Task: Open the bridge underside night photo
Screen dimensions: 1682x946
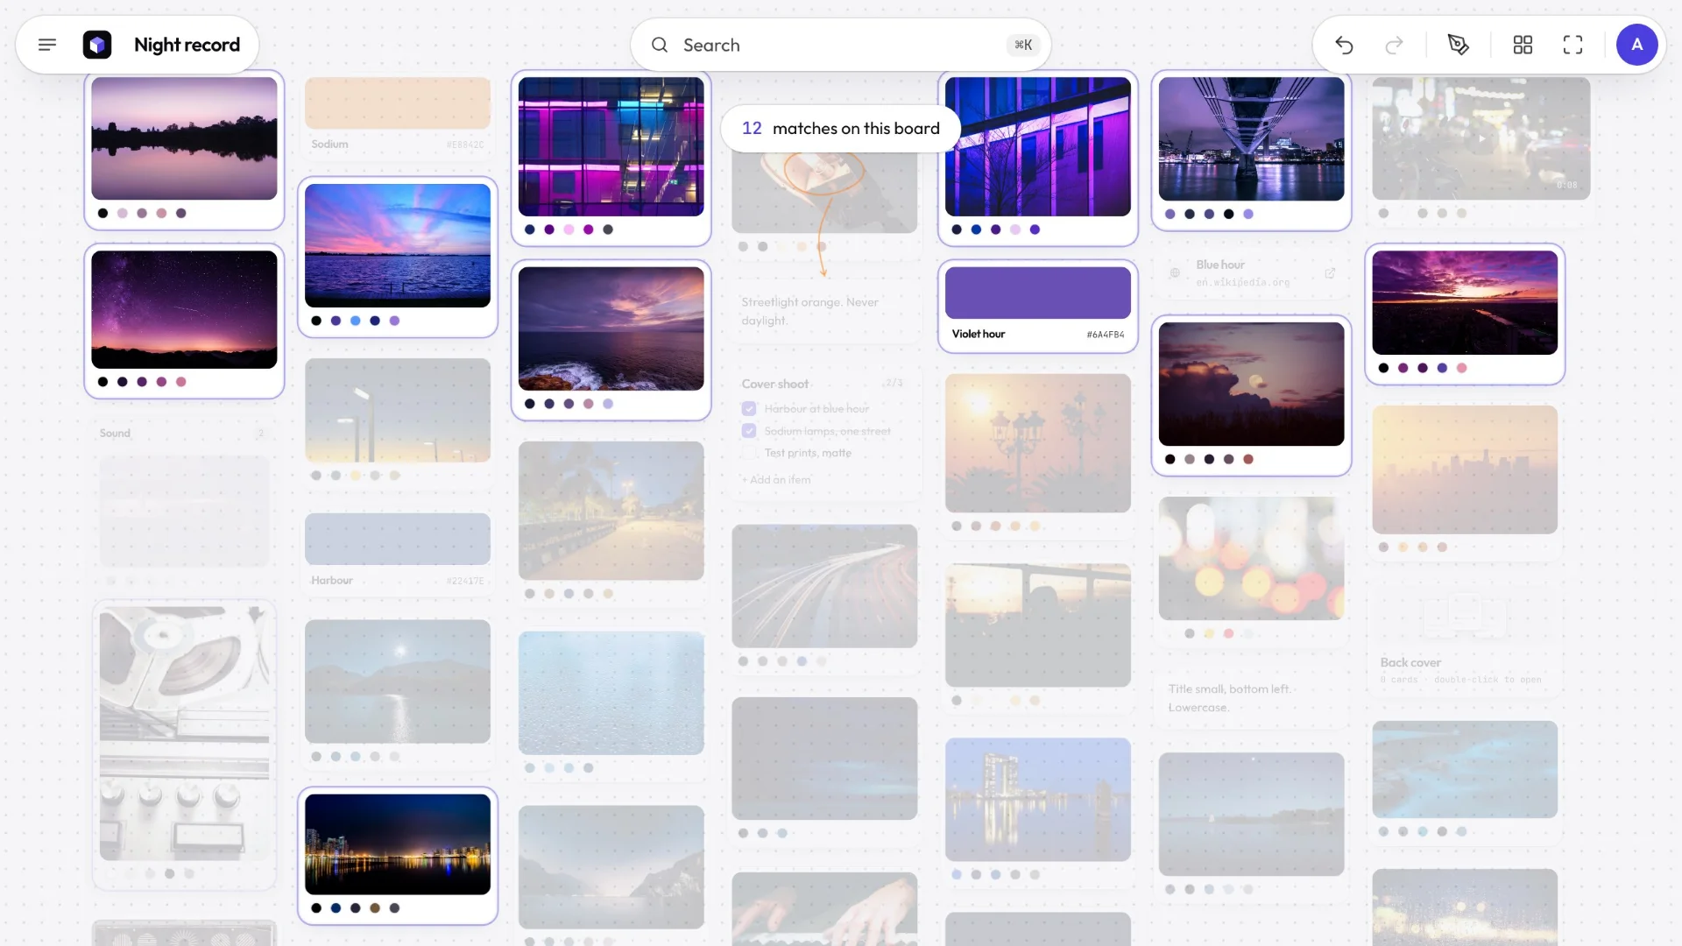Action: tap(1251, 138)
